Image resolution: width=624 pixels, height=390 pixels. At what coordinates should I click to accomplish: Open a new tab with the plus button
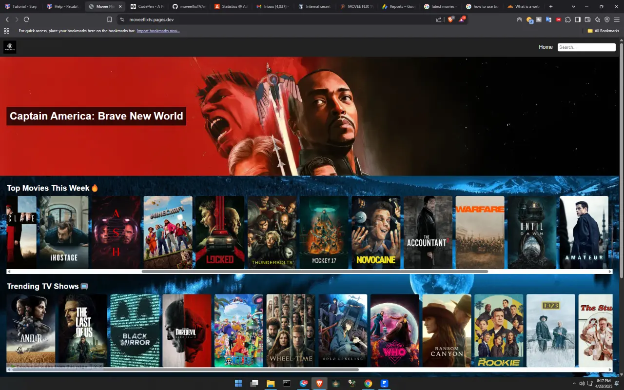point(551,6)
